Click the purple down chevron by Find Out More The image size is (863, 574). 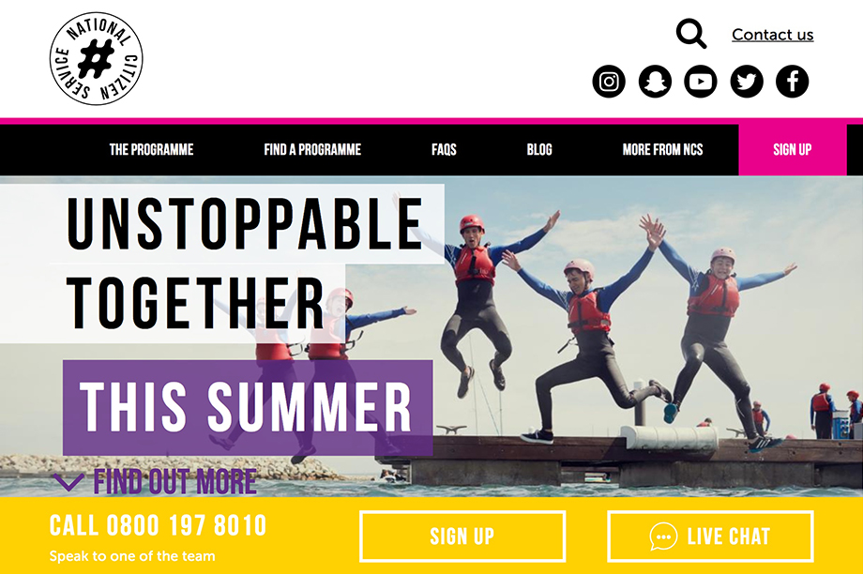click(68, 482)
